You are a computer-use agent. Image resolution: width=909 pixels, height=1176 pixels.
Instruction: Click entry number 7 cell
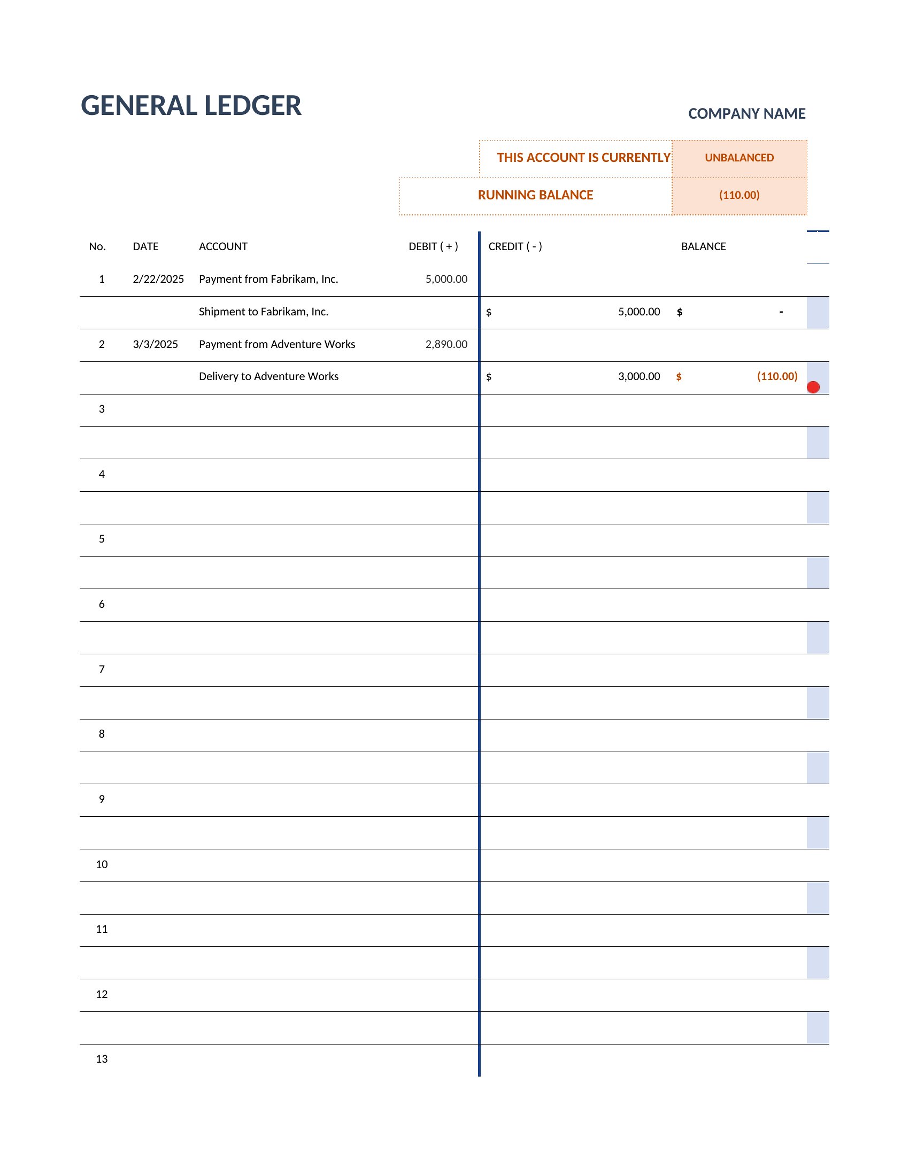coord(102,669)
